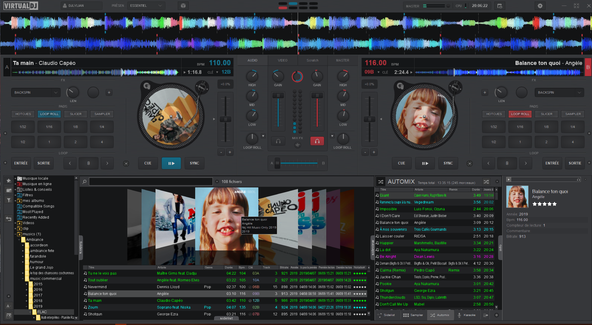Toggle the left deck headphone cue button
The height and width of the screenshot is (325, 592).
(x=278, y=141)
